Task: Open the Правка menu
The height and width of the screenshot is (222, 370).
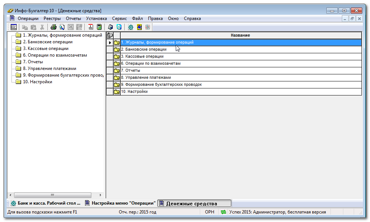Action: (x=155, y=18)
